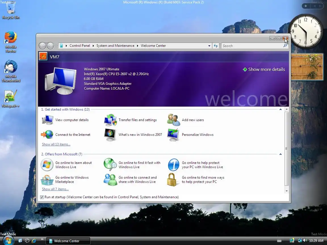Open the Start menu orb

[8, 240]
